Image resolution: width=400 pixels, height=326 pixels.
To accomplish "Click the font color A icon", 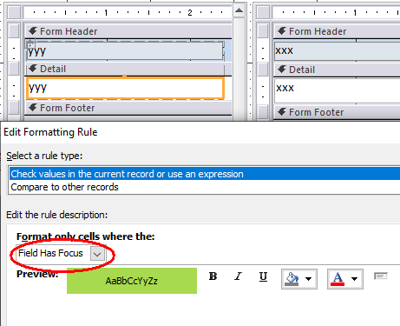I will click(x=338, y=279).
